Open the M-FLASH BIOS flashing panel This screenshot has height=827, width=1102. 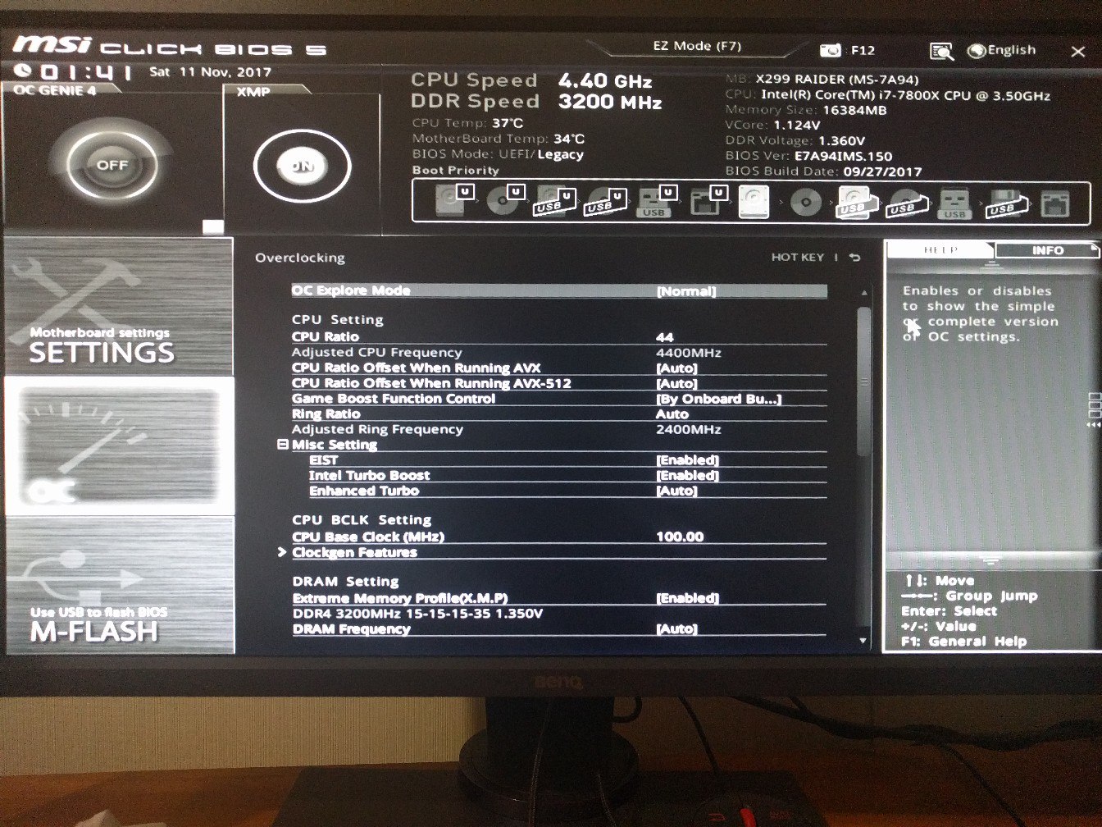click(x=119, y=585)
